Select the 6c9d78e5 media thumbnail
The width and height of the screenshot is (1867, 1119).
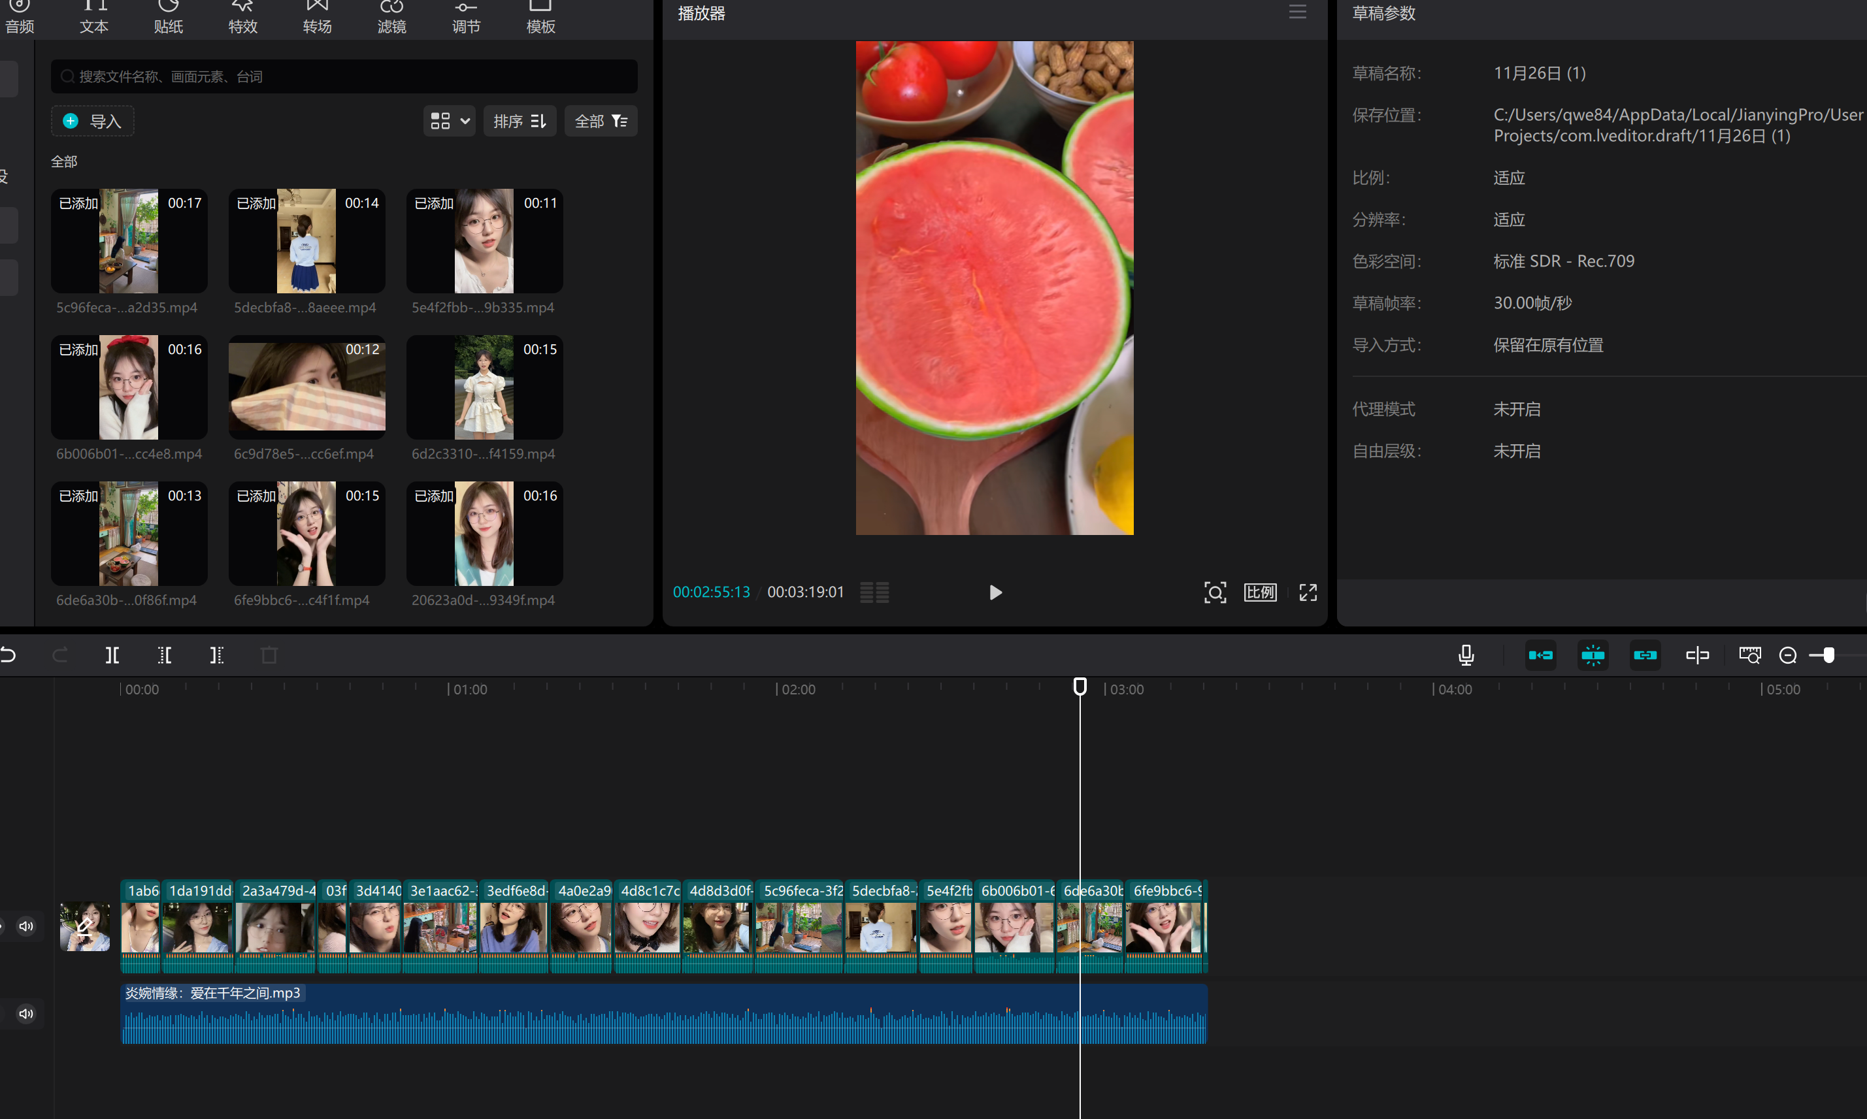coord(307,387)
